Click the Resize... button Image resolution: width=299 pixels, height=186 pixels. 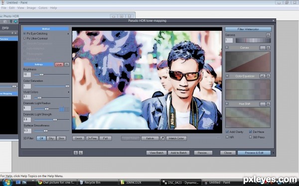[x=203, y=153]
